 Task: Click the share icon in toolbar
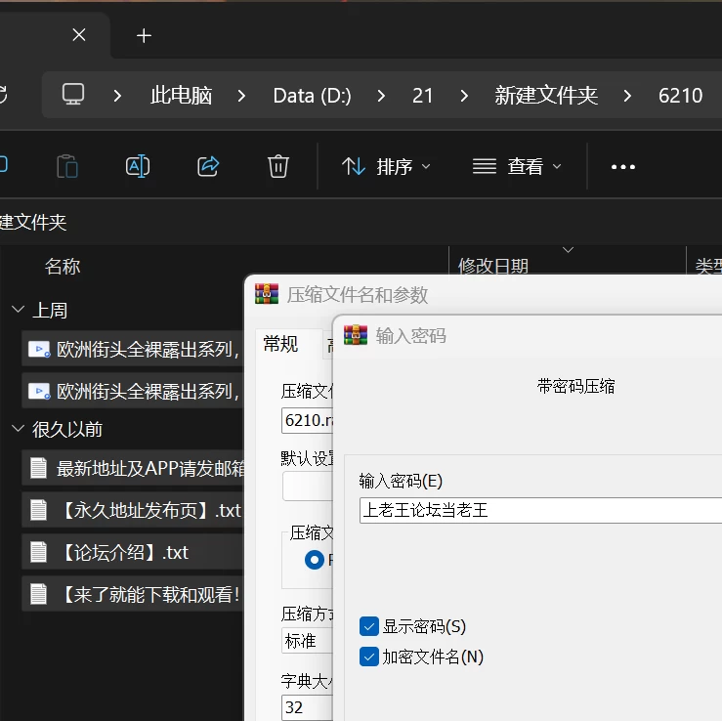click(208, 166)
